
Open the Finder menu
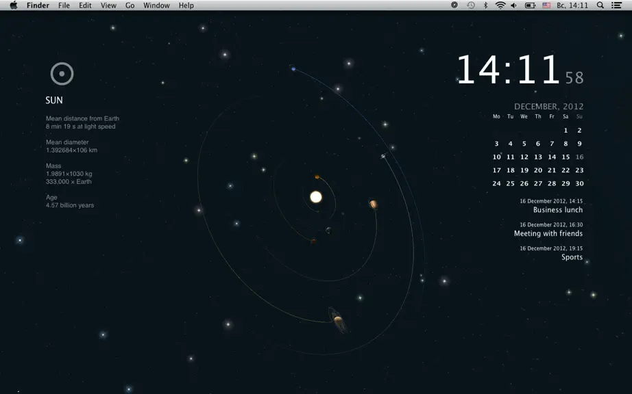(x=38, y=5)
